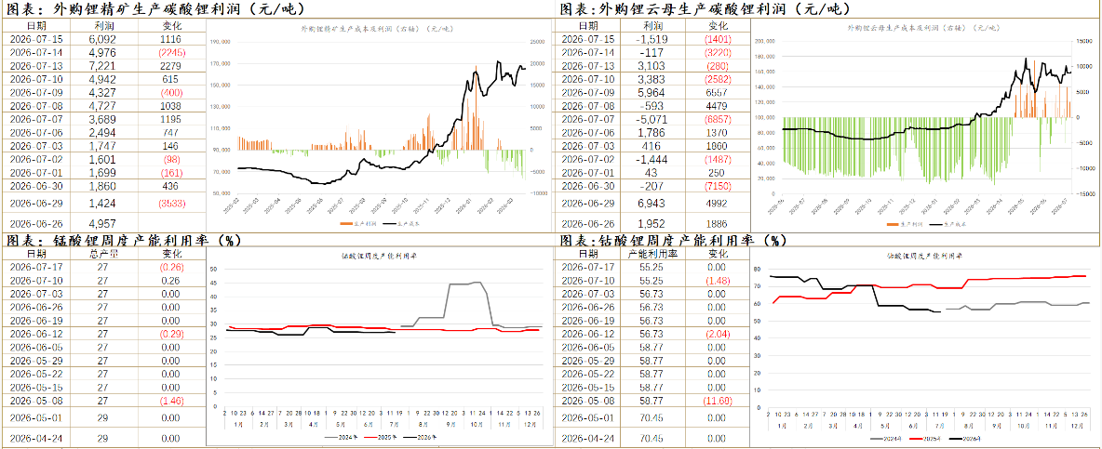Click the red value (0.26) in 锰酸锂 table
Image resolution: width=1102 pixels, height=449 pixels.
click(170, 267)
